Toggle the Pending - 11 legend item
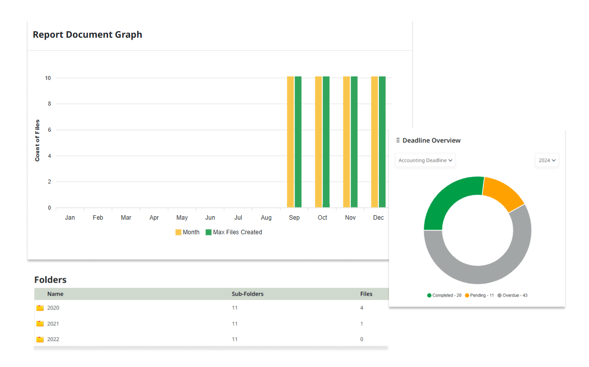 (479, 295)
